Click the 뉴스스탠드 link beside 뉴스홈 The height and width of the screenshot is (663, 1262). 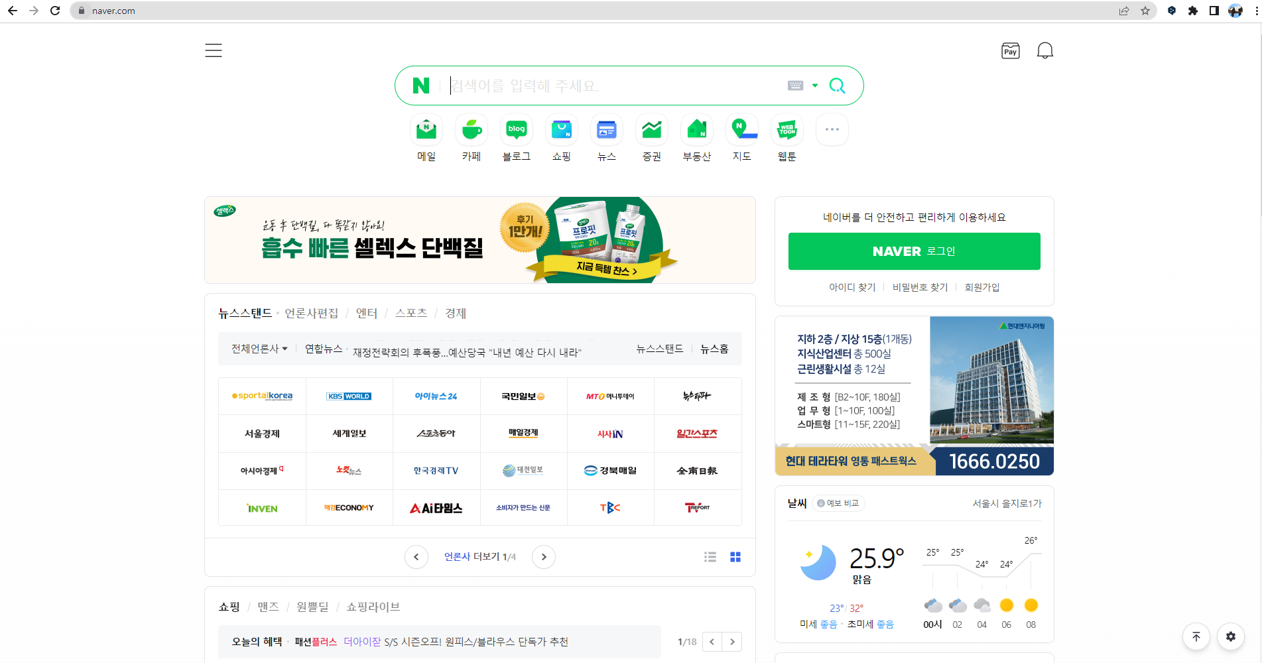660,349
